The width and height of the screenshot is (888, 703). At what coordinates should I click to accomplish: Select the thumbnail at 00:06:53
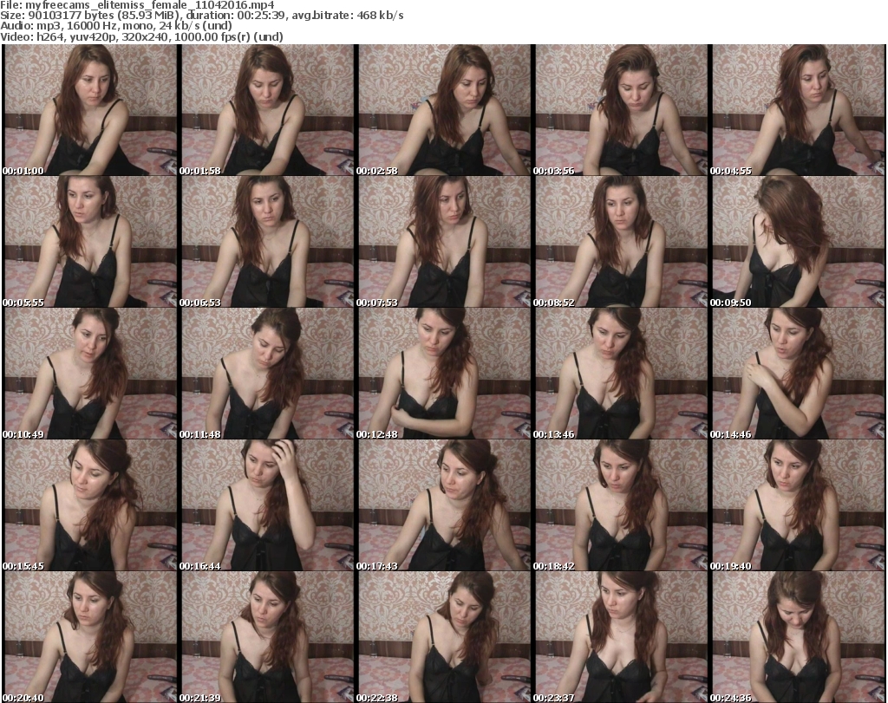coord(267,242)
